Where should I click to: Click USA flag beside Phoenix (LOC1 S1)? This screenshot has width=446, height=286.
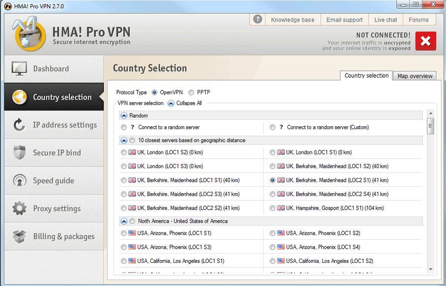click(x=132, y=233)
